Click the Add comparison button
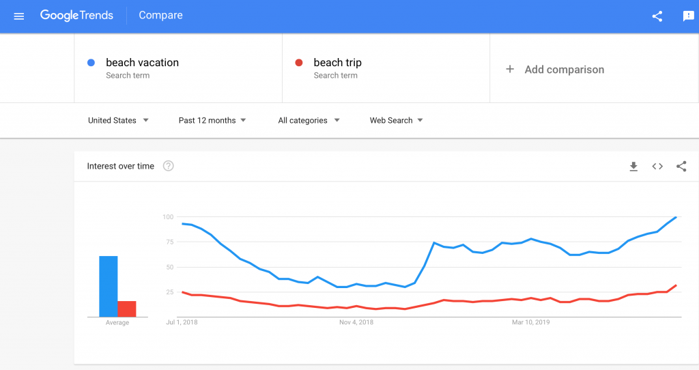The image size is (699, 370). coord(564,70)
